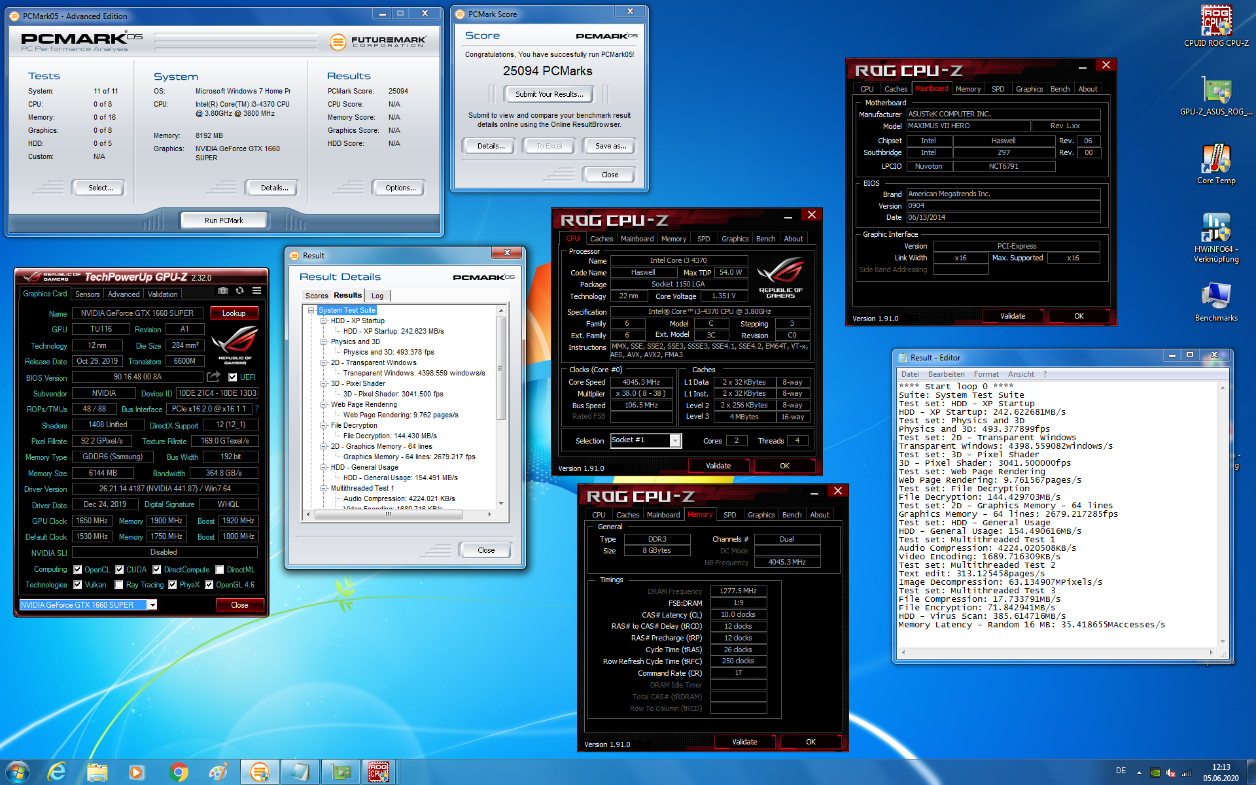Toggle OpenGL 4.6 checkbox
The image size is (1256, 785).
pos(209,584)
